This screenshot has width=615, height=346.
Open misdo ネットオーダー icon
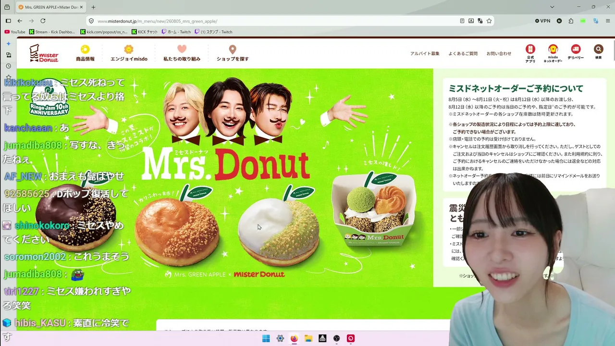(553, 53)
